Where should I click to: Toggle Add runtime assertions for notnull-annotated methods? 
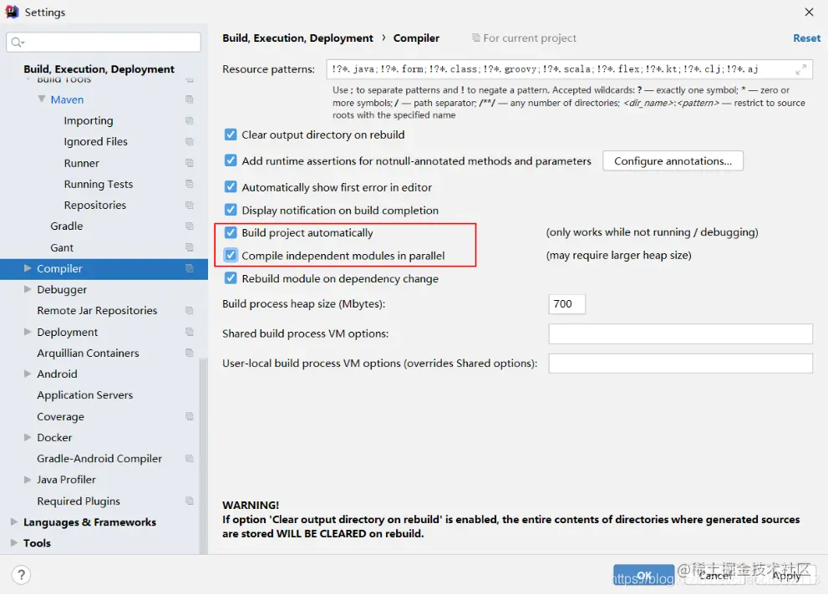click(x=231, y=160)
